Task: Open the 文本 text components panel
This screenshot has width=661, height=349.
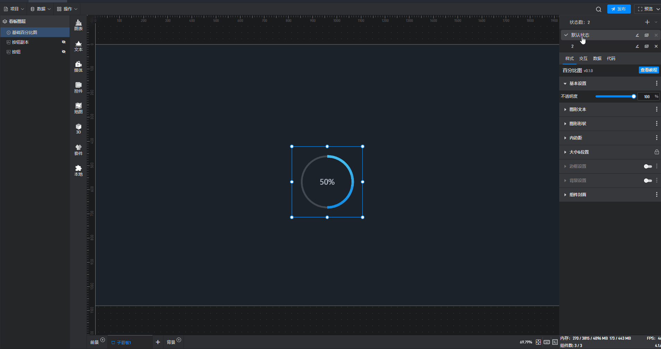Action: tap(79, 46)
